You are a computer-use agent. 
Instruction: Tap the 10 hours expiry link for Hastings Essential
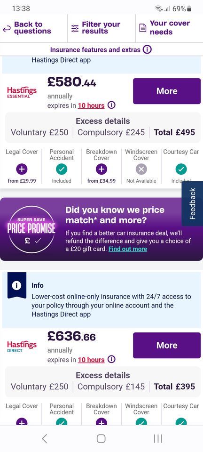point(91,105)
